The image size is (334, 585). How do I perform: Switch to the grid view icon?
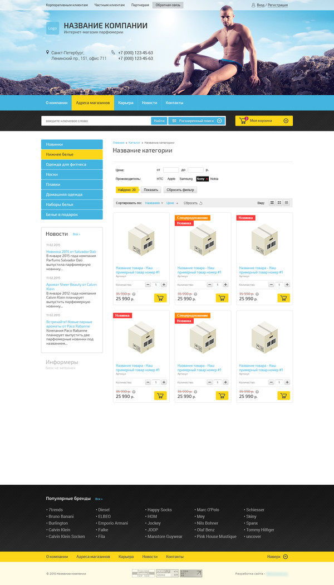coord(279,203)
